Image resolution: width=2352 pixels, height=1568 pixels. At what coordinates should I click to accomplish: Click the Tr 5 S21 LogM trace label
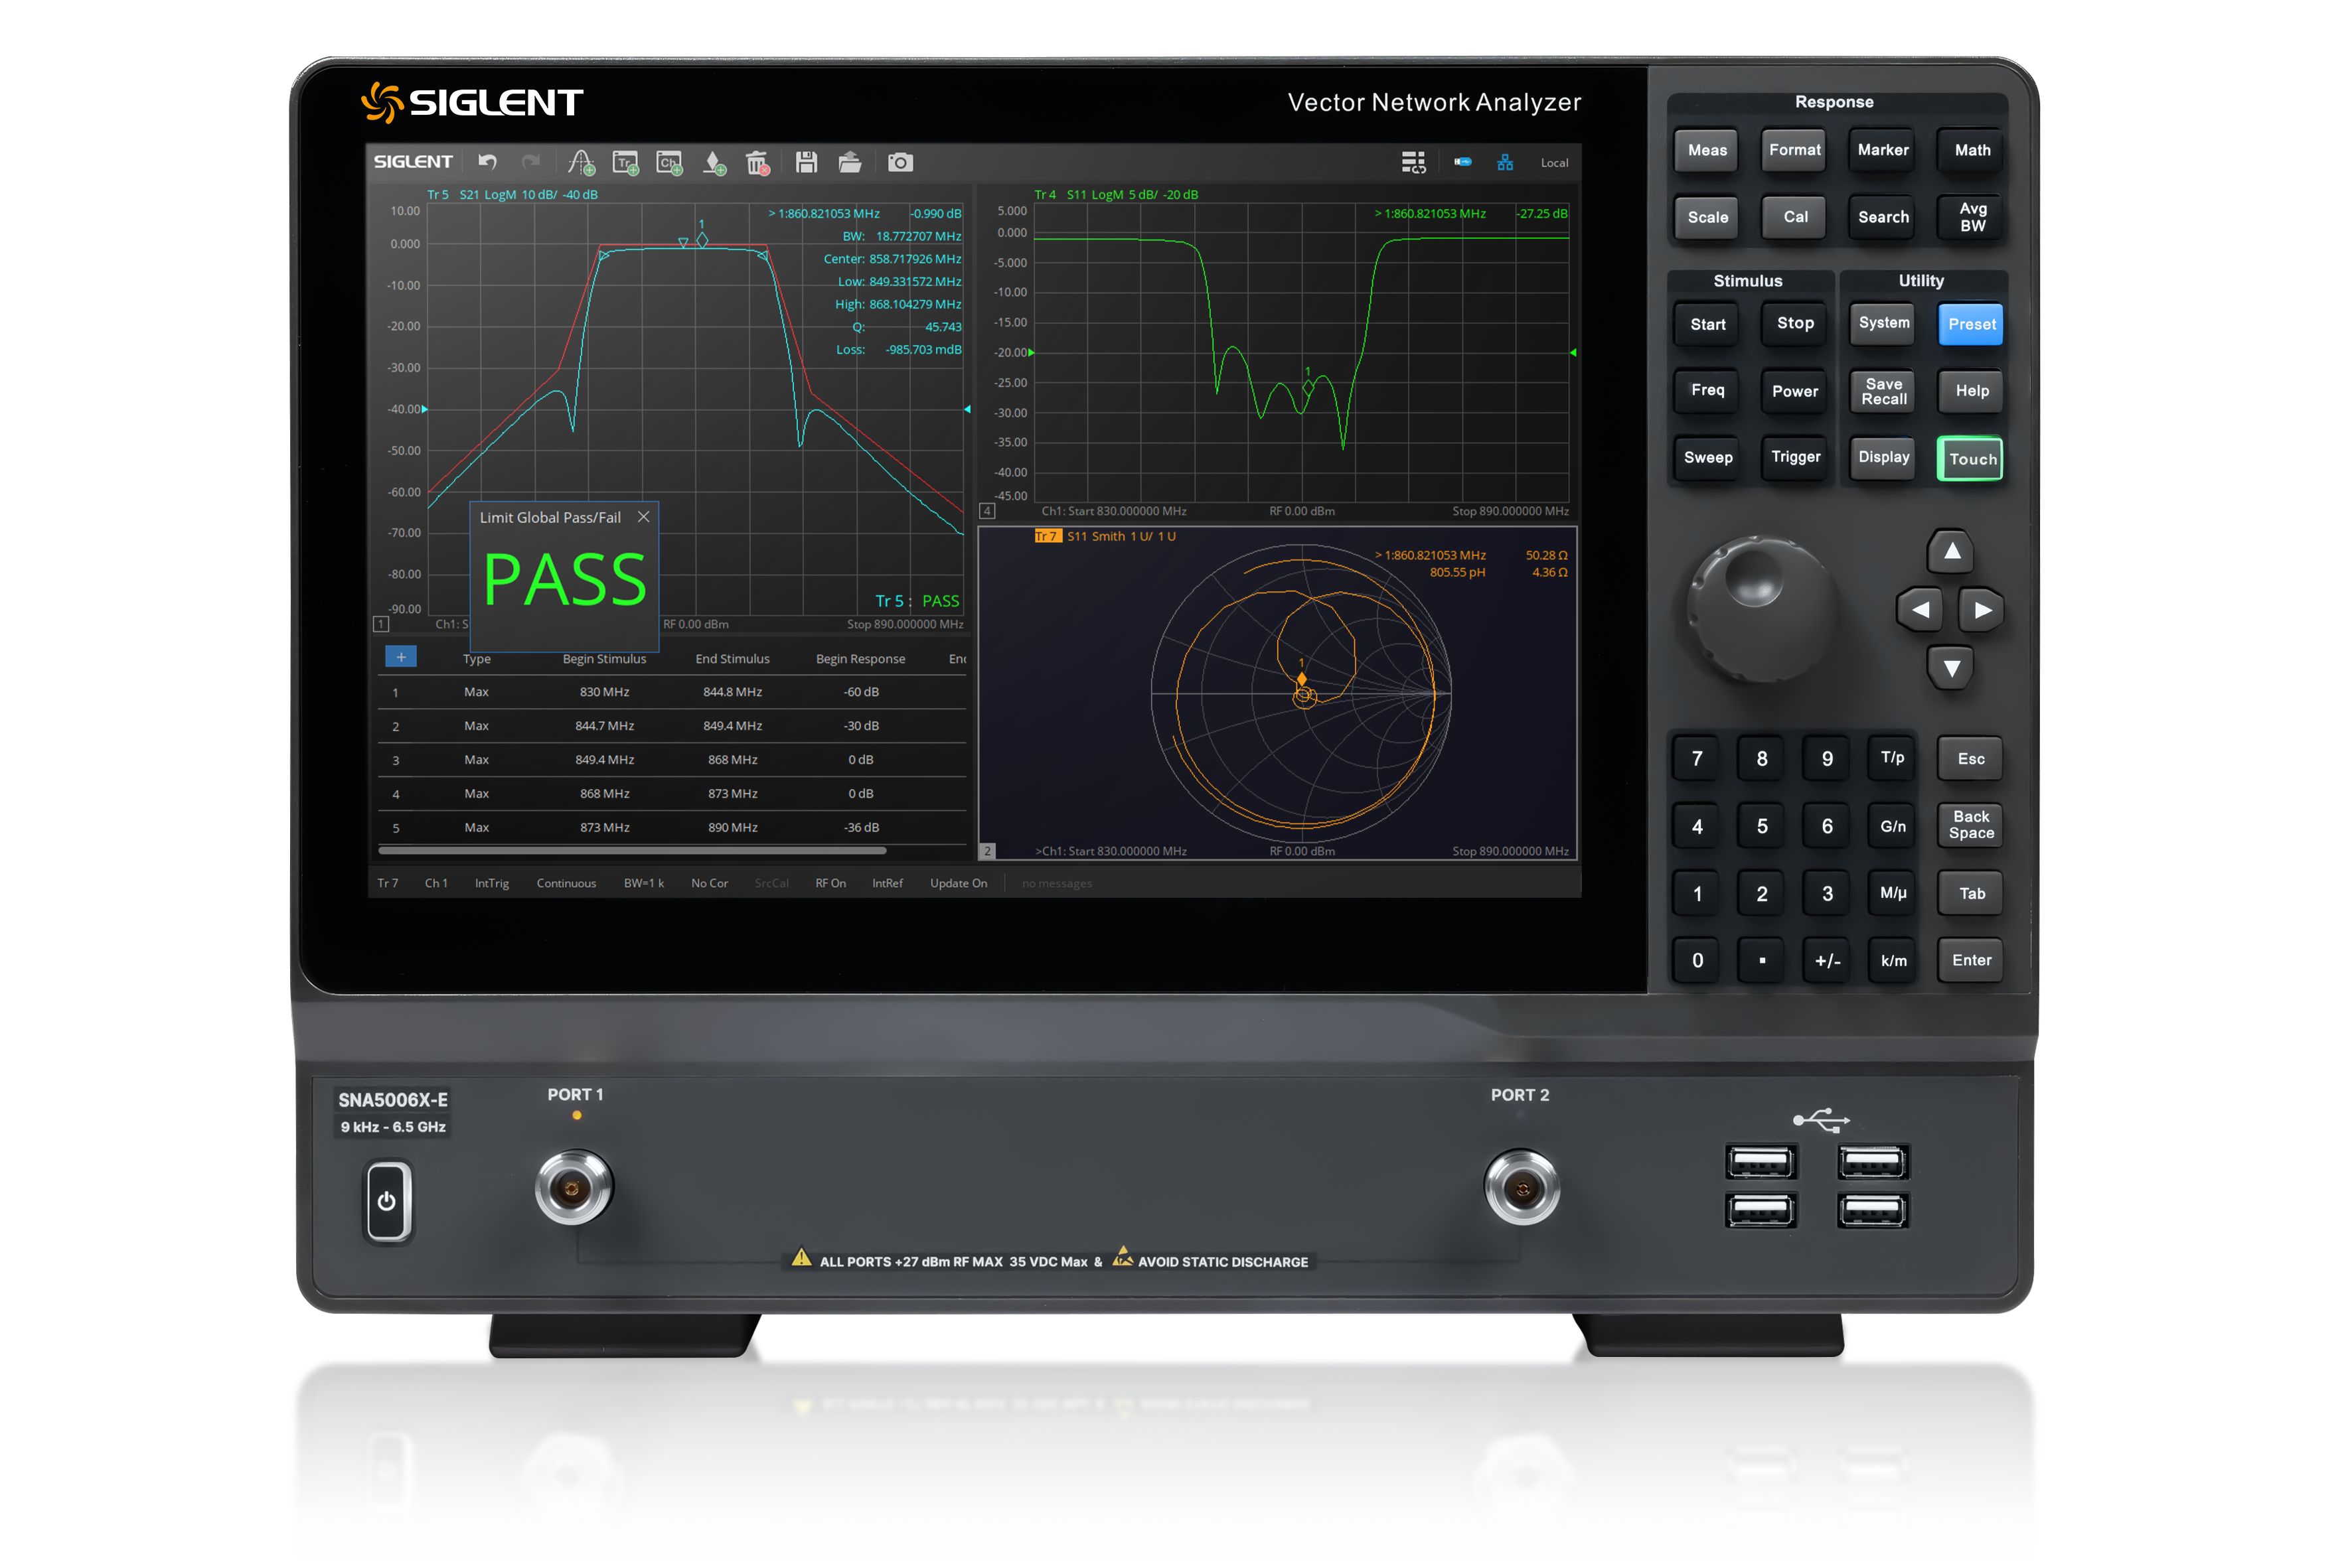512,194
